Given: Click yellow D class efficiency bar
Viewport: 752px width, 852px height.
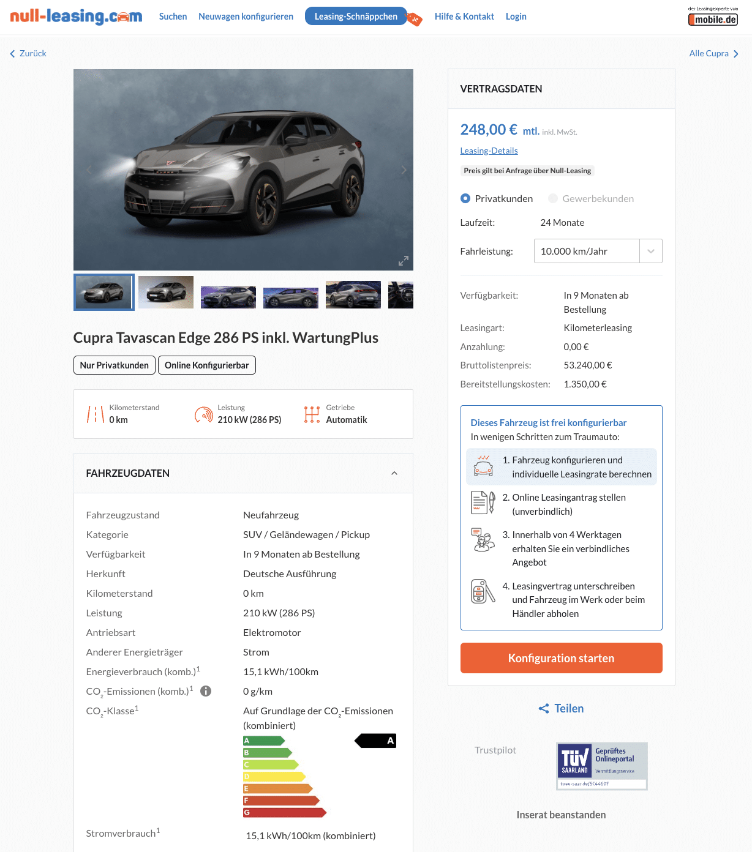Looking at the screenshot, I should (274, 777).
